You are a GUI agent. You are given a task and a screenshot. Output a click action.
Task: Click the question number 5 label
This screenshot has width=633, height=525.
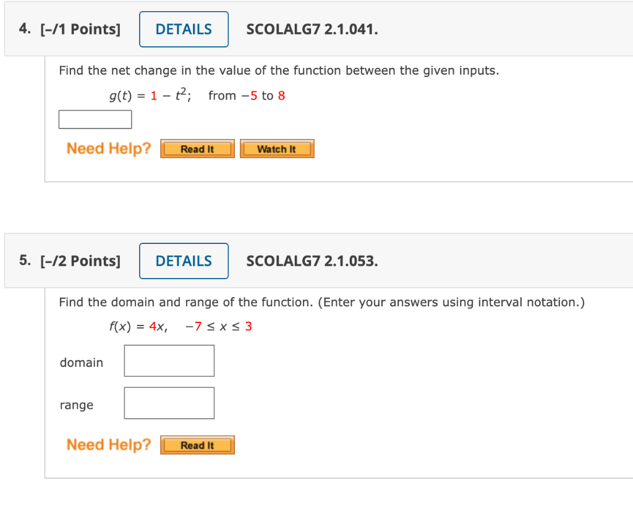tap(23, 261)
